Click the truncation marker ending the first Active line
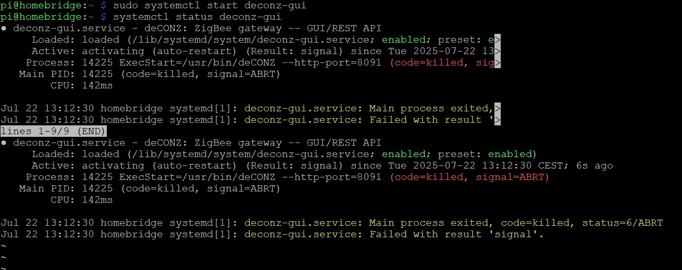 pyautogui.click(x=498, y=52)
